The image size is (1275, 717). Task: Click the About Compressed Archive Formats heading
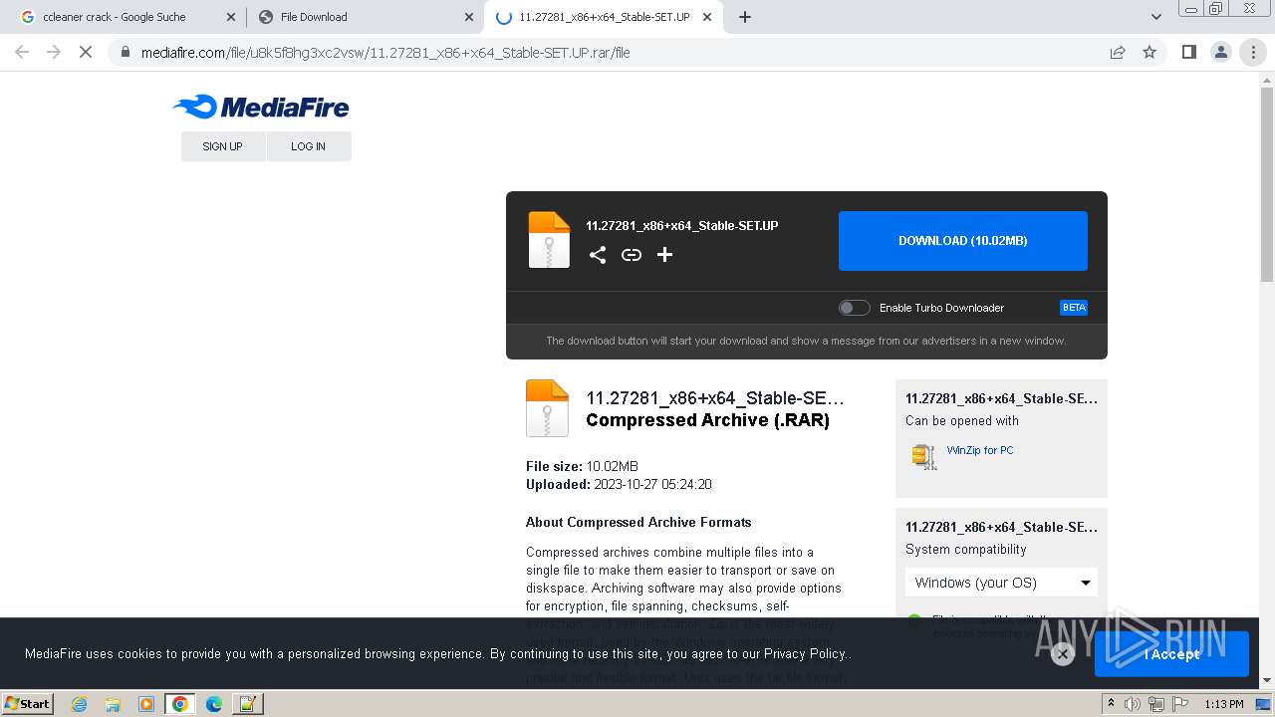638,522
